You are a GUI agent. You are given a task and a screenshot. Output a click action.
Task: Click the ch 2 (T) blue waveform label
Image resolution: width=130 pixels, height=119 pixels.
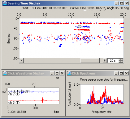click(14, 94)
